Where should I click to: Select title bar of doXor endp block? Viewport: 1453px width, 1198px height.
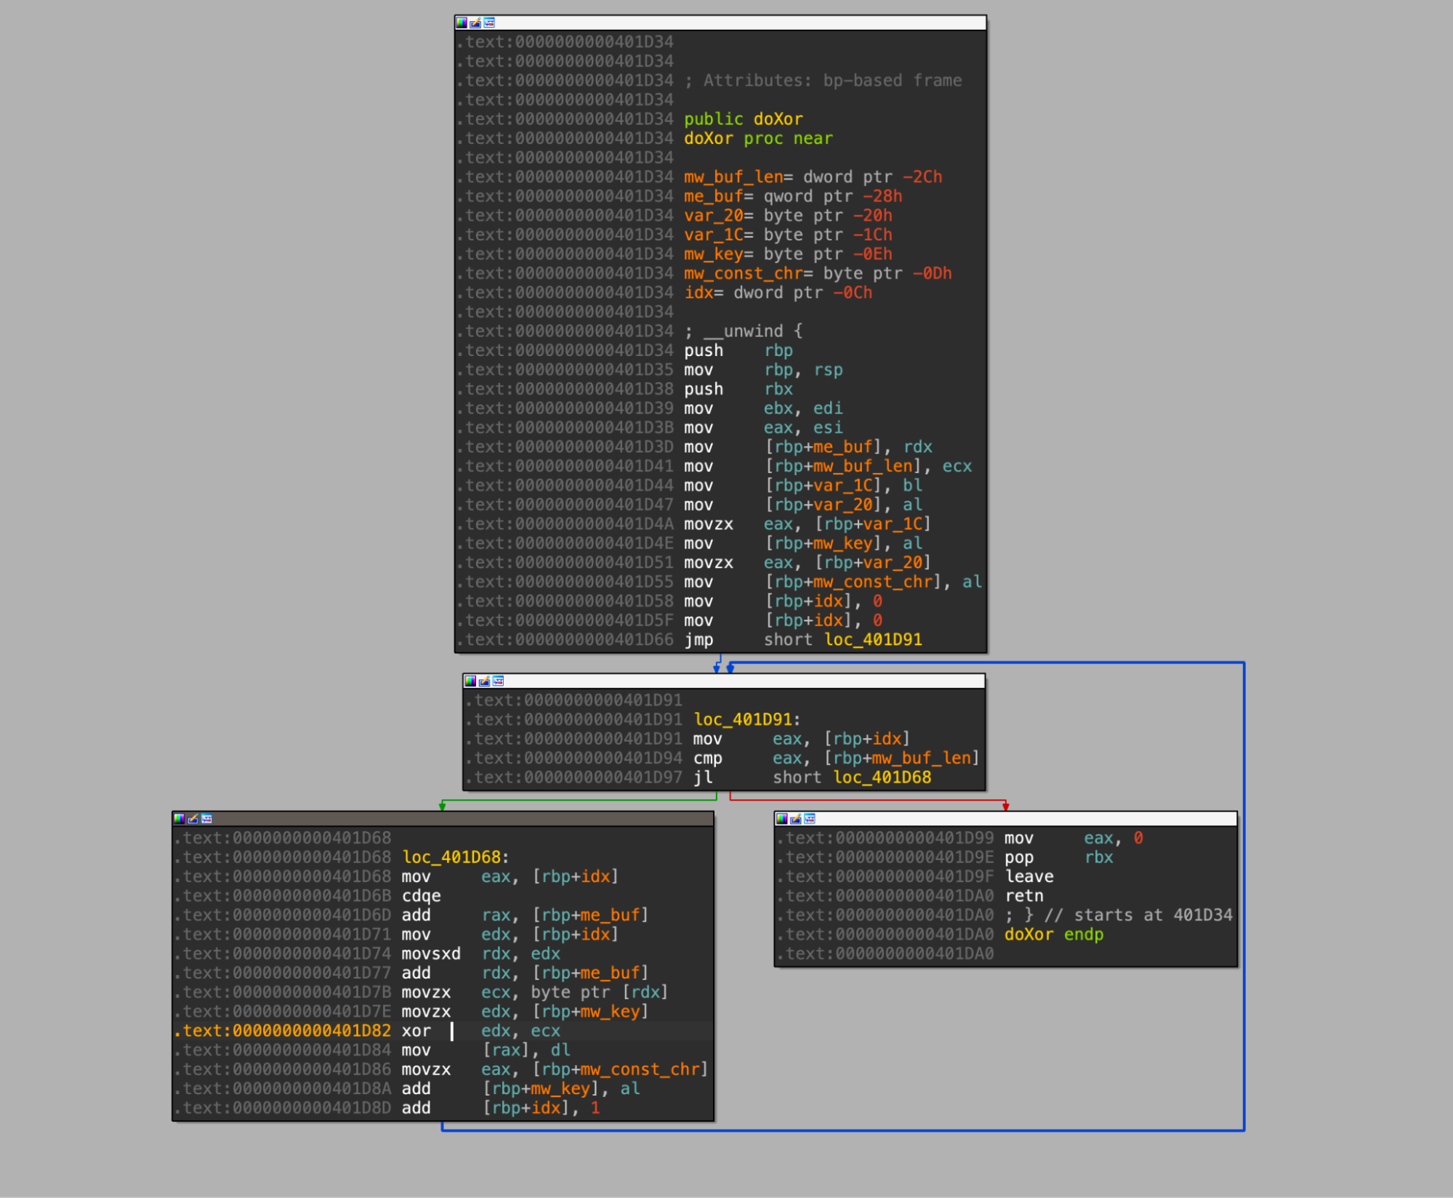tap(1006, 819)
